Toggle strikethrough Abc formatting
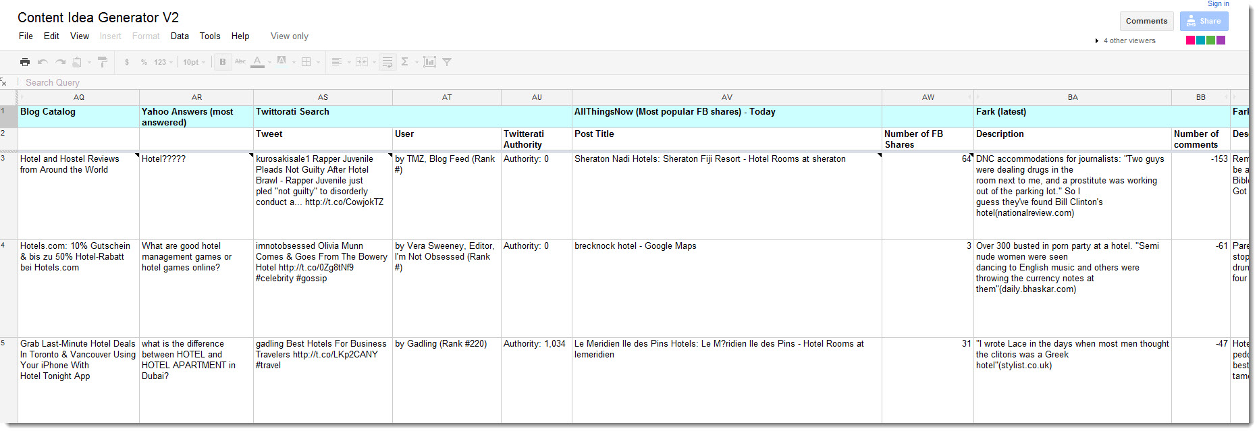 [x=240, y=62]
